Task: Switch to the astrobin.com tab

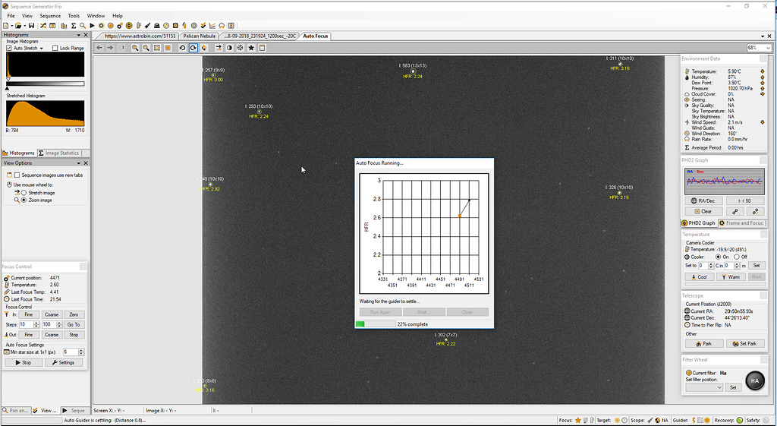Action: [x=140, y=36]
